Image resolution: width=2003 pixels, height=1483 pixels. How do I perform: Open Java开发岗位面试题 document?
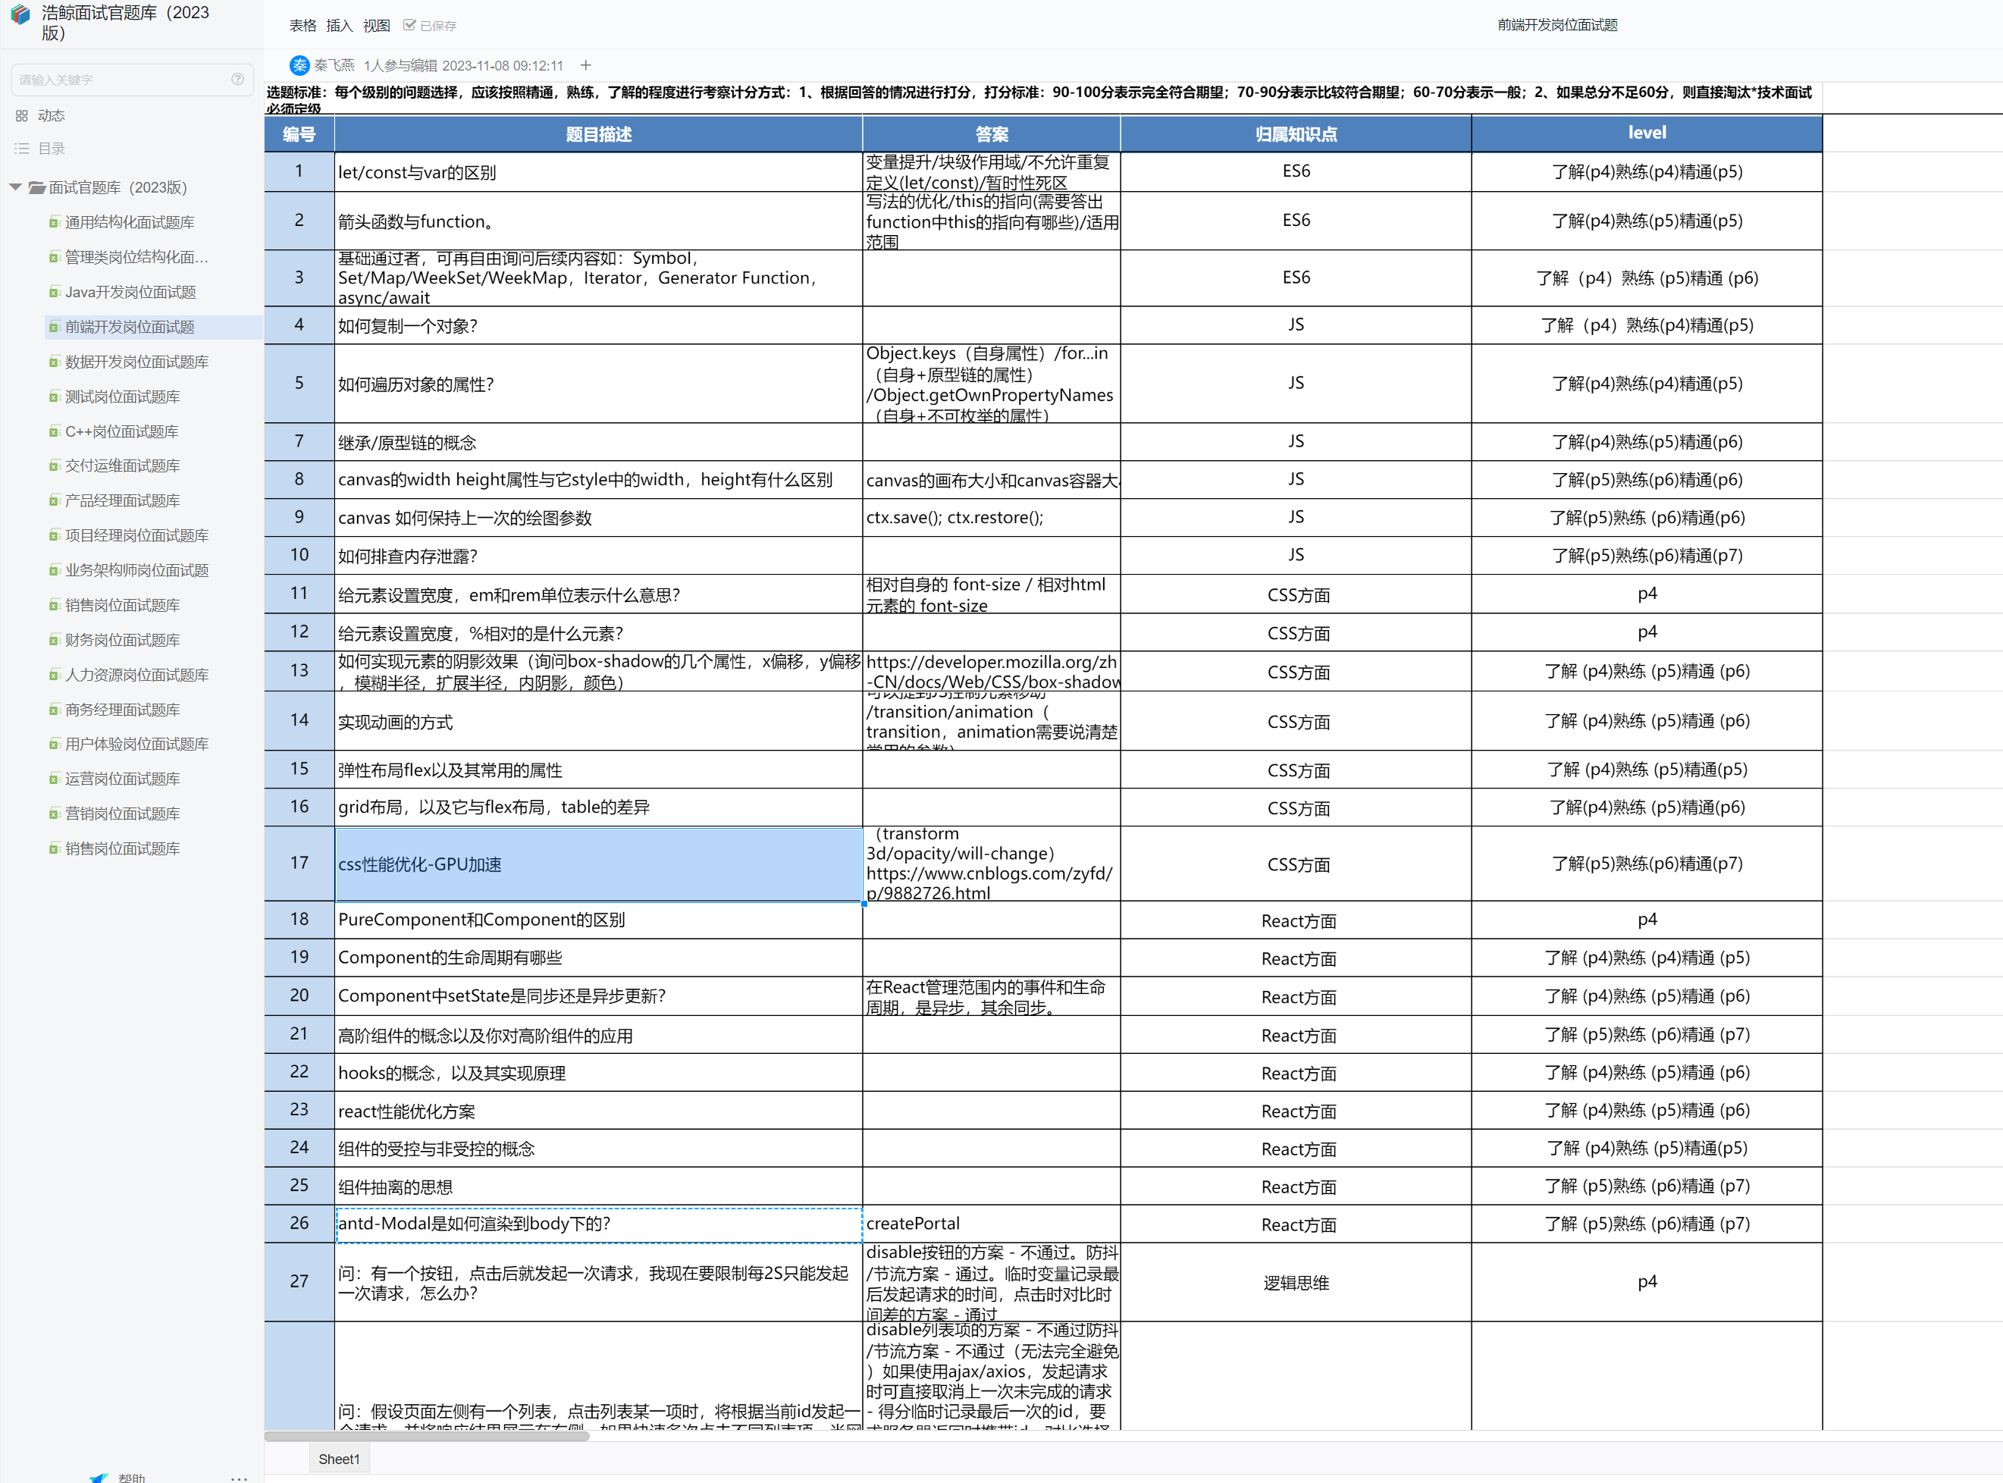tap(130, 292)
